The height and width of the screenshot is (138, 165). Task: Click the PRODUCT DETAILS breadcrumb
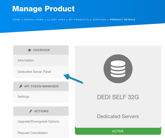coord(122,20)
